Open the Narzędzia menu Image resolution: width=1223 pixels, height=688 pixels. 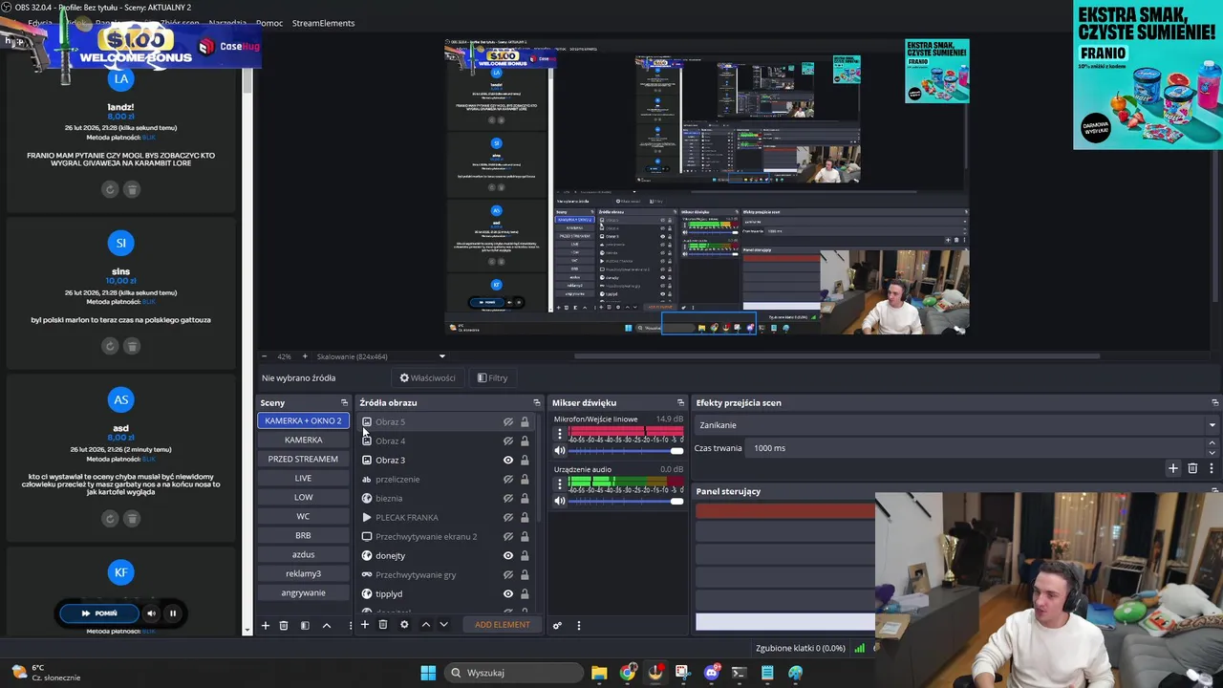(227, 23)
